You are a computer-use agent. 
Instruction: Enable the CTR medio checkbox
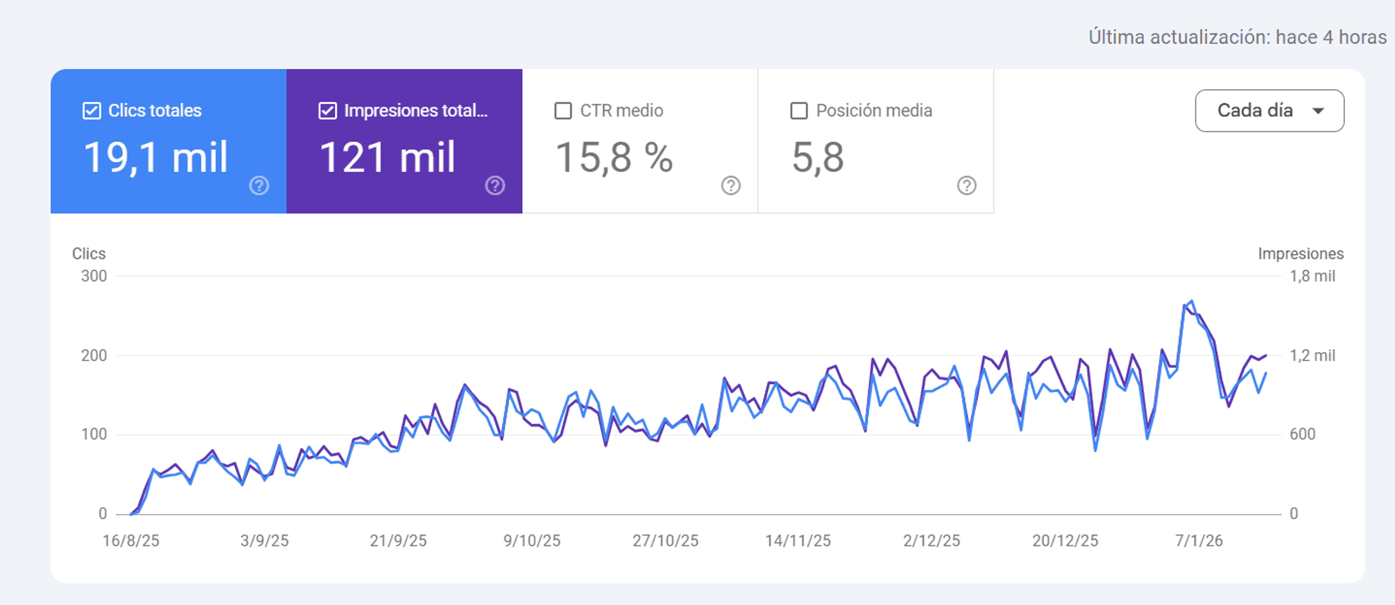pos(563,111)
